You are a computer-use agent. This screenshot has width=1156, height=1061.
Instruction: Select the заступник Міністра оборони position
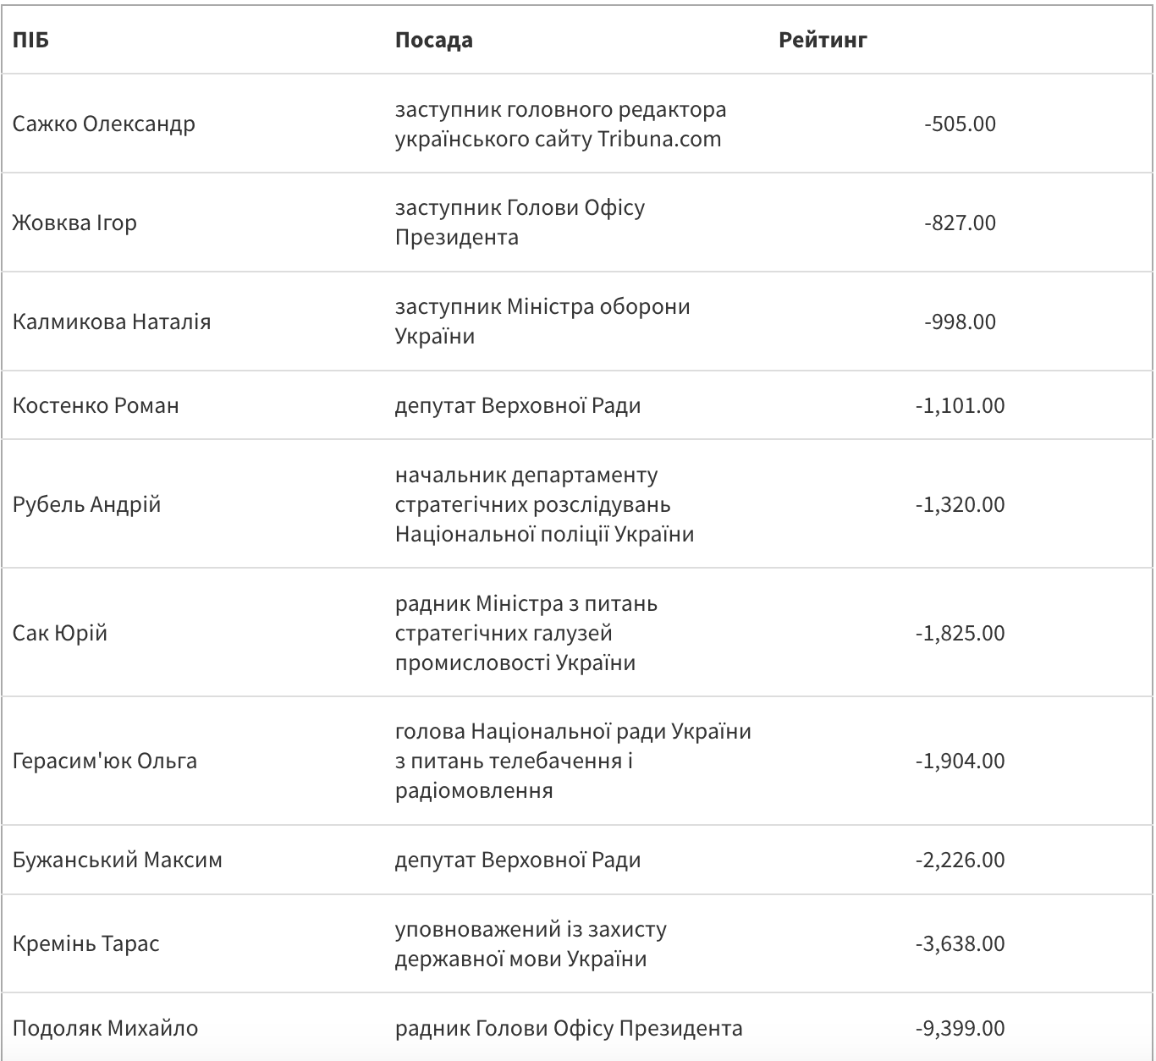[x=542, y=322]
